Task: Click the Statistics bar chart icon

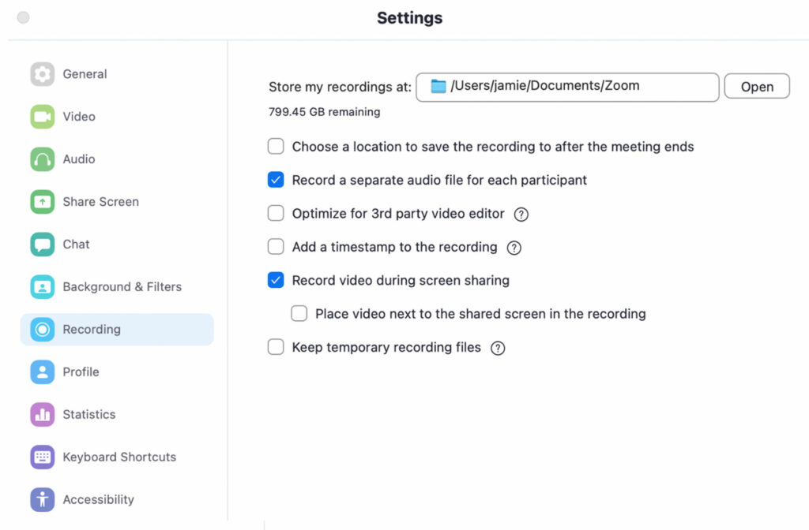Action: tap(43, 415)
